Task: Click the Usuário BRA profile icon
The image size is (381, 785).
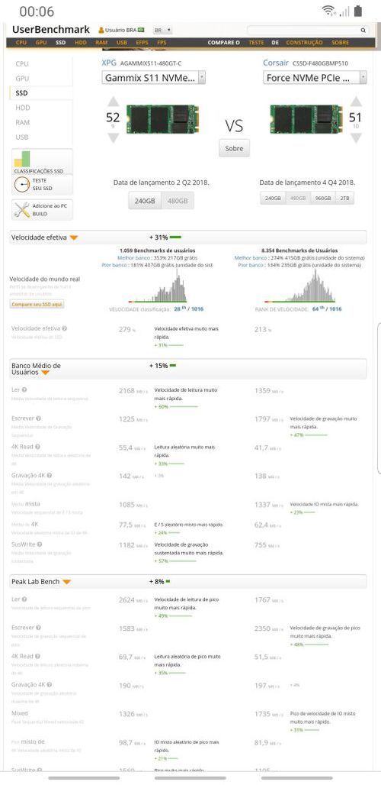Action: click(101, 30)
